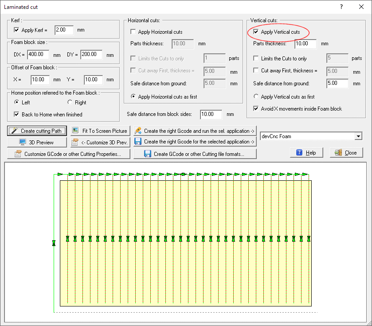Open Customize GCode or other Cutting Properties
The height and width of the screenshot is (326, 372).
(69, 153)
